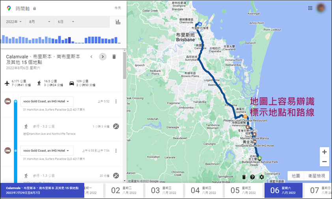Viewport: 332px width, 199px height.
Task: Click the Point Lookout label on the map
Action: click(272, 30)
